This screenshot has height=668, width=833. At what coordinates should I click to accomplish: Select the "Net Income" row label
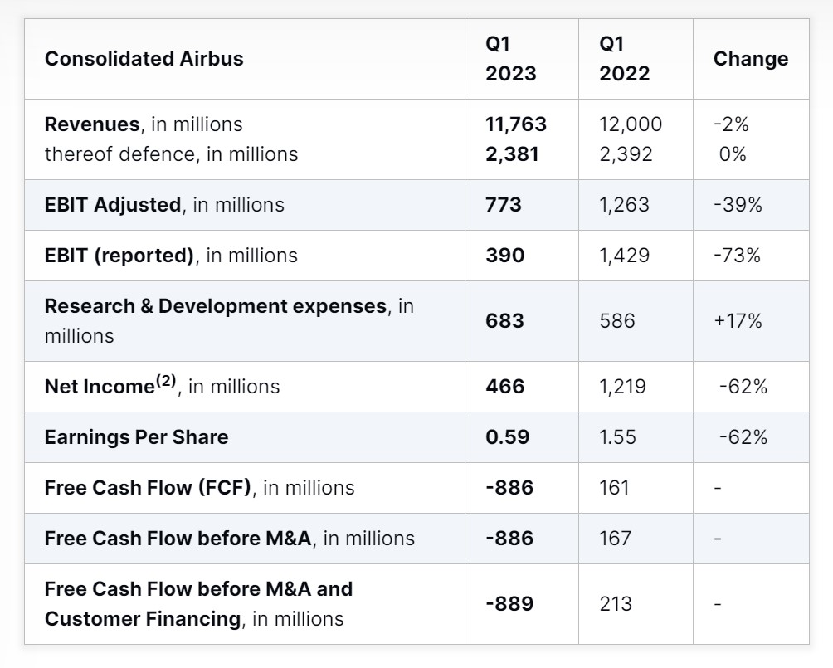tap(162, 385)
